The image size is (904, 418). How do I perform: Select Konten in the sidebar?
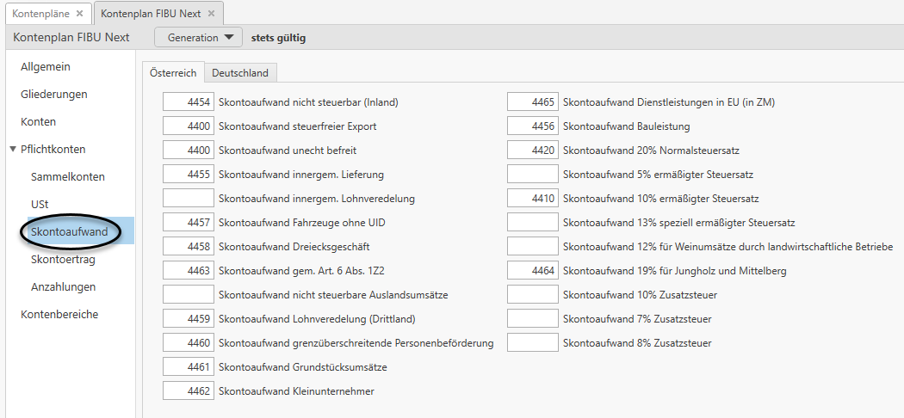[x=39, y=122]
